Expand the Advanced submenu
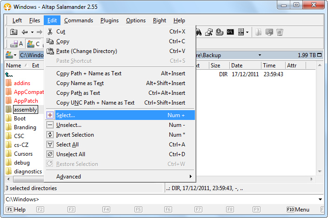Screen dimensions: 328x218 tap(120, 177)
